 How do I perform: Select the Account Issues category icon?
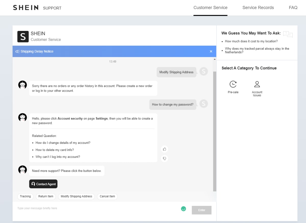[x=257, y=84]
